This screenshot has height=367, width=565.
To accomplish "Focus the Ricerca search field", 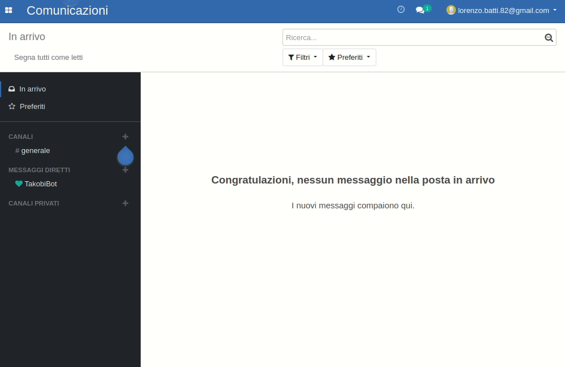I will pyautogui.click(x=414, y=37).
